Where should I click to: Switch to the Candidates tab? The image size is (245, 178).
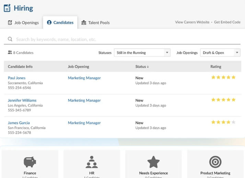(x=60, y=23)
